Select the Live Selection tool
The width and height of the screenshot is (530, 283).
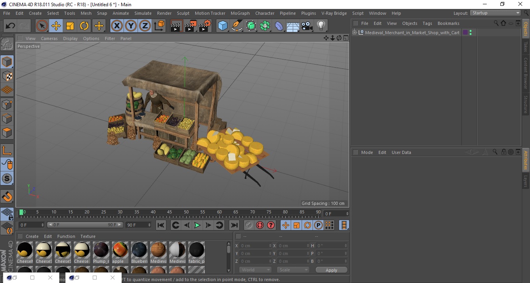point(42,26)
